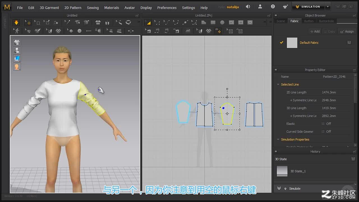Open the user account profile icon
Screen dimensions: 359x202
click(x=260, y=7)
